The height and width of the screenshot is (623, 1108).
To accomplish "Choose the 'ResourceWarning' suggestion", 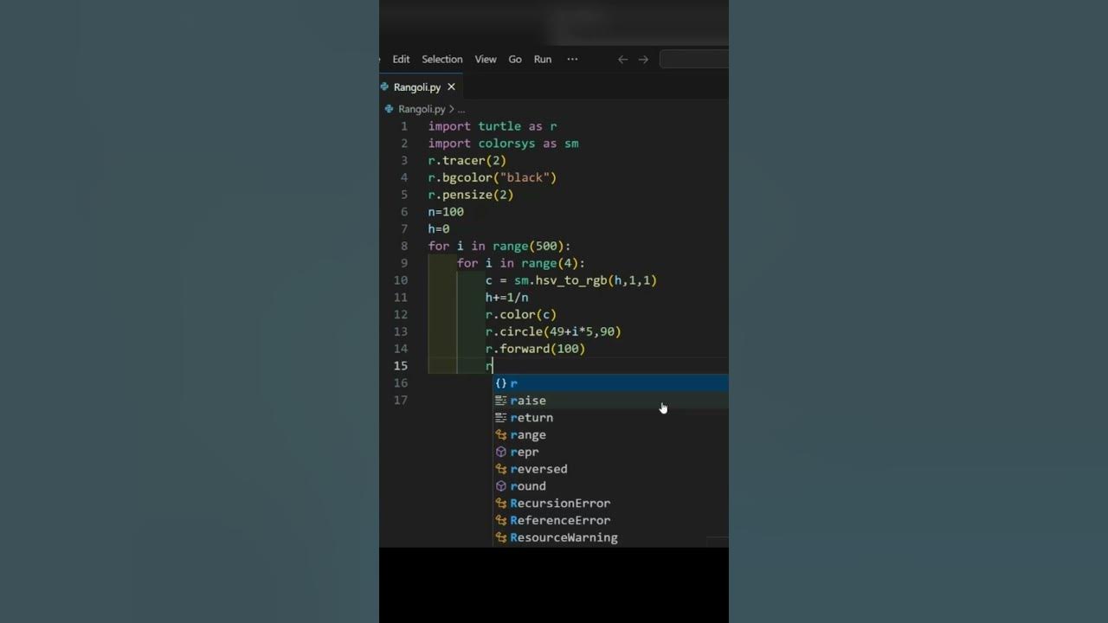I will (610, 537).
